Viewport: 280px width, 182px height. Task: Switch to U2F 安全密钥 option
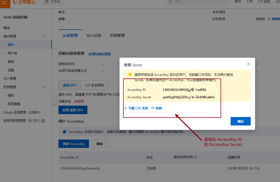[94, 85]
